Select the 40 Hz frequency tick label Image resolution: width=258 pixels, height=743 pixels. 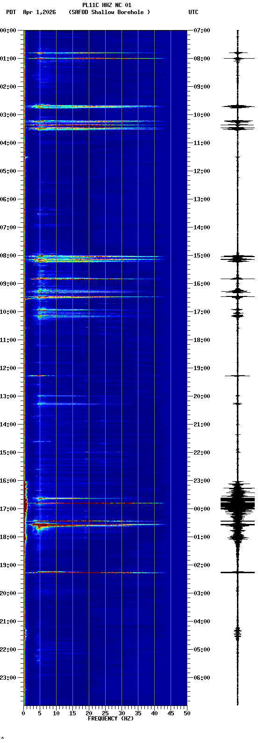[154, 713]
